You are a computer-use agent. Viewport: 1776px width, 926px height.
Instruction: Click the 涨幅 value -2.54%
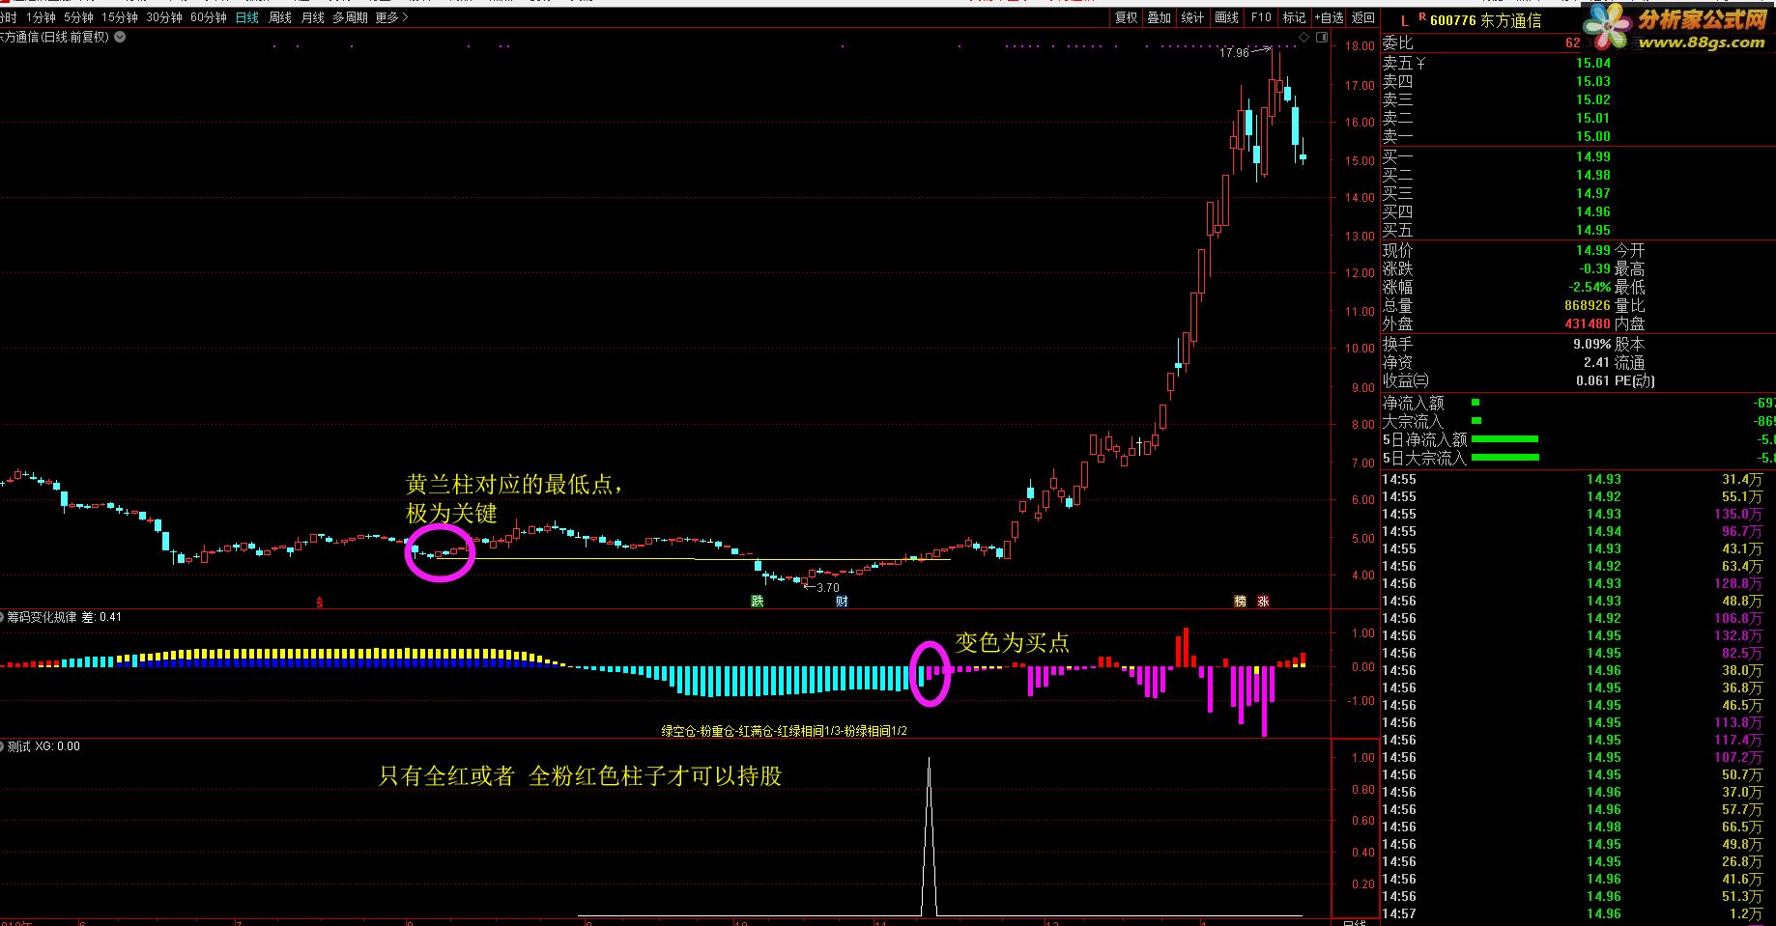[x=1590, y=287]
